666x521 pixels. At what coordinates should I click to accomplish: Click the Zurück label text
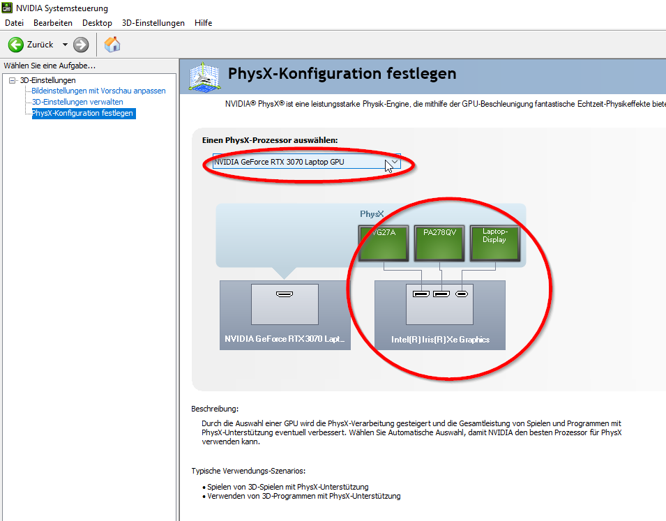coord(40,45)
